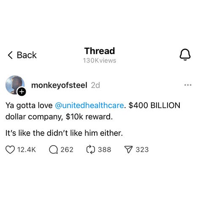Tap the 130K views label
Image resolution: width=200 pixels, height=200 pixels.
point(100,61)
